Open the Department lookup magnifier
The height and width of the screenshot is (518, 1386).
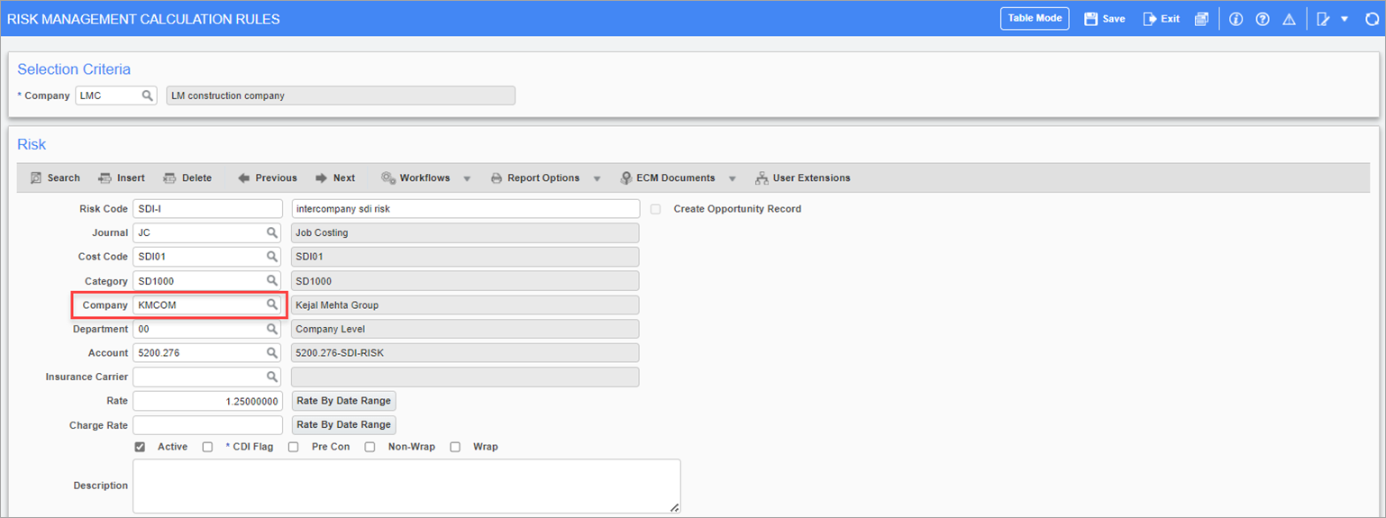(x=271, y=329)
